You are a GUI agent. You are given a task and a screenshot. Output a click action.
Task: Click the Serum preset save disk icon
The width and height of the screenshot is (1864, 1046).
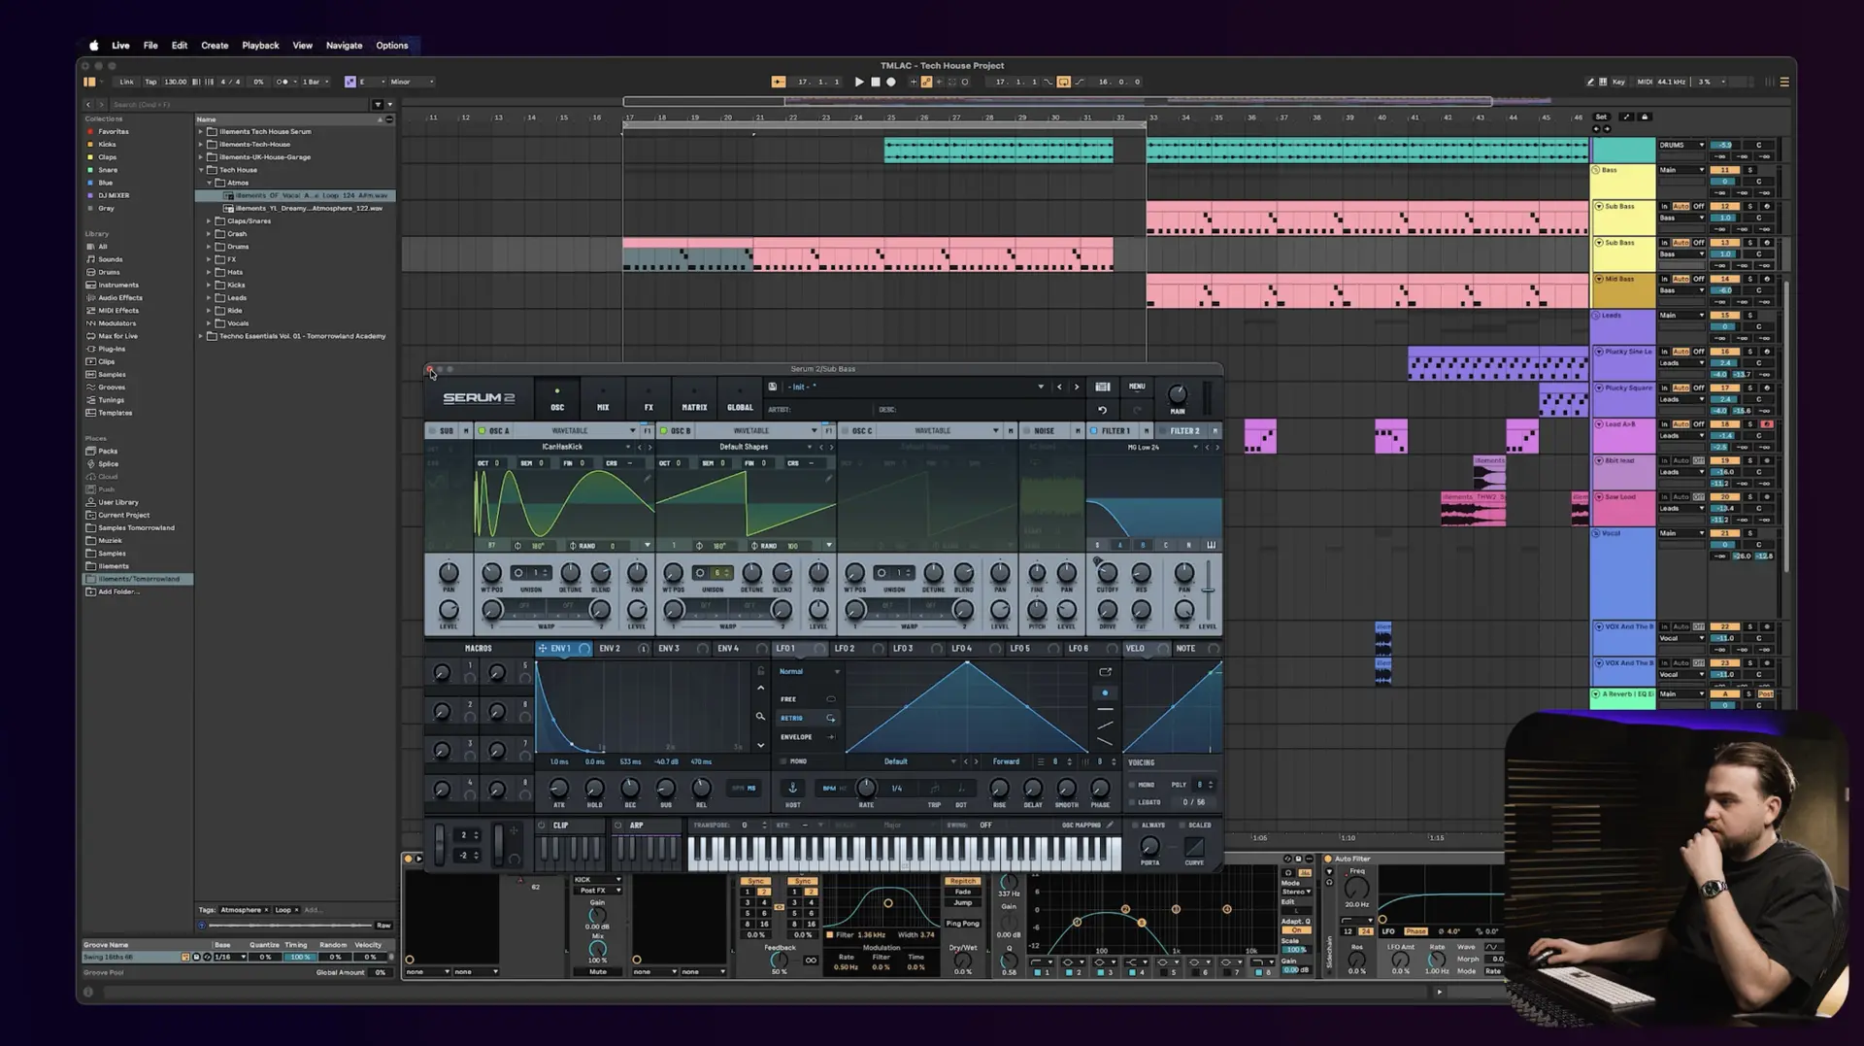(x=773, y=387)
